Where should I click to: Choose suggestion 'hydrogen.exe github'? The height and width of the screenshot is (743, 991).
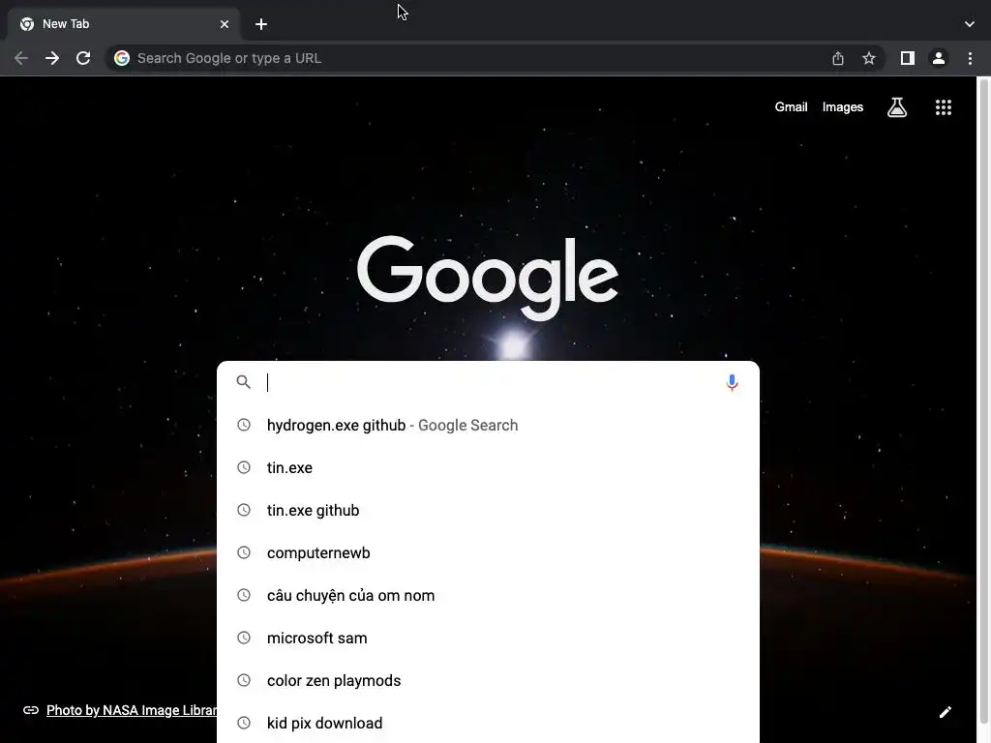tap(488, 426)
